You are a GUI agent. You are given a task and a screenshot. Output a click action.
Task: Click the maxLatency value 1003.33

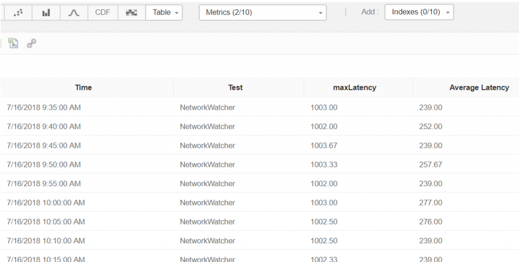324,164
